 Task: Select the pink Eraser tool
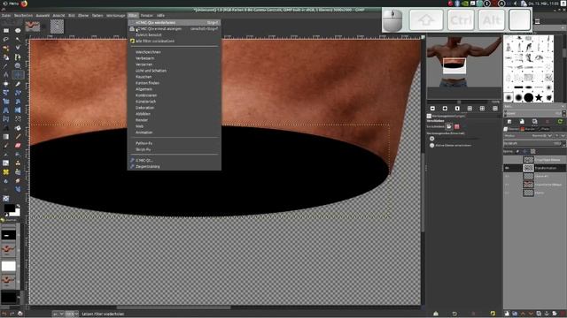[18, 145]
